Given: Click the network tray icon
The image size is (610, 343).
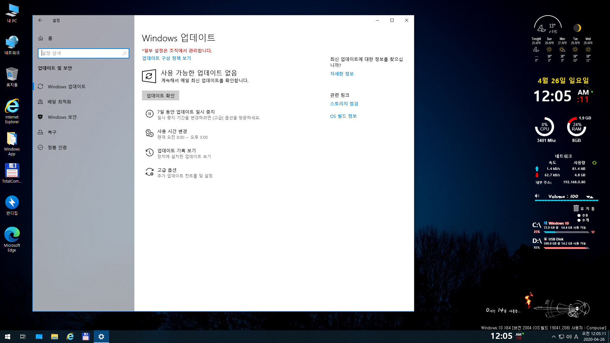Looking at the screenshot, I should tap(561, 337).
